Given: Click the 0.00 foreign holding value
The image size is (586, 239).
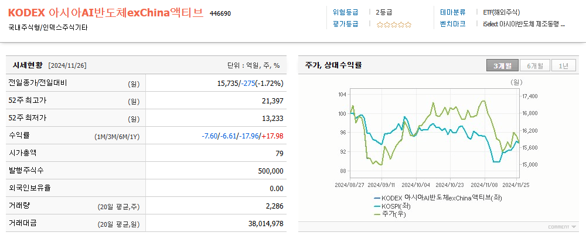Looking at the screenshot, I should tap(277, 189).
